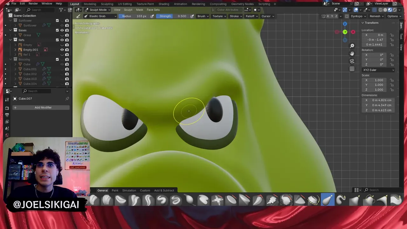This screenshot has height=229, width=407.
Task: Select the Add & Subtract brush tab
Action: 164,191
